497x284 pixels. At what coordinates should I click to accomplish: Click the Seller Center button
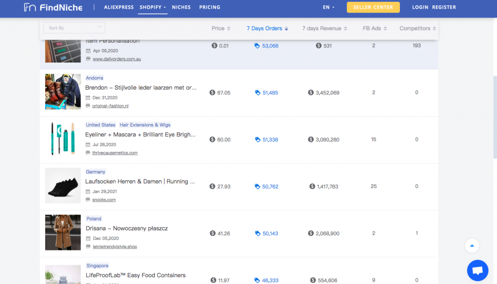(373, 7)
